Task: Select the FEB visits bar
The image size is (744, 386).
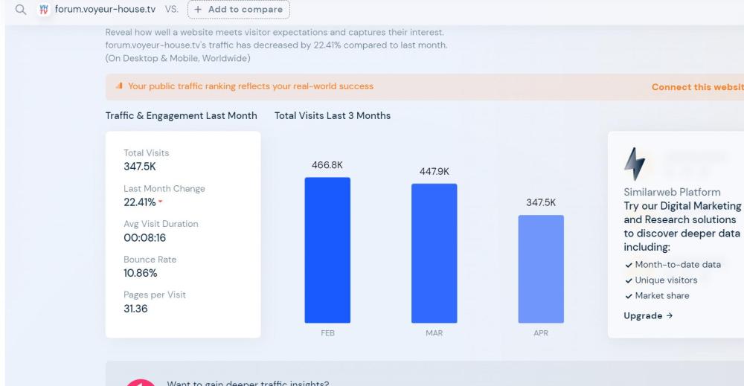Action: (x=327, y=250)
